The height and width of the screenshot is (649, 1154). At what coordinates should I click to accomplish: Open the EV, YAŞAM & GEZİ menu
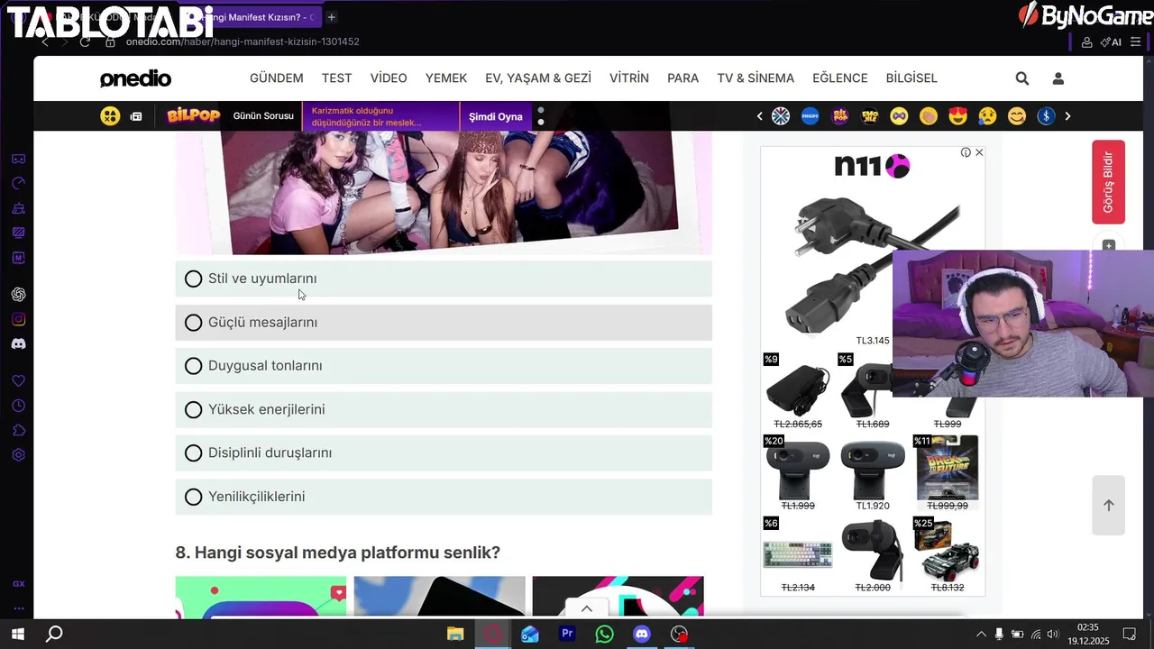tap(538, 78)
